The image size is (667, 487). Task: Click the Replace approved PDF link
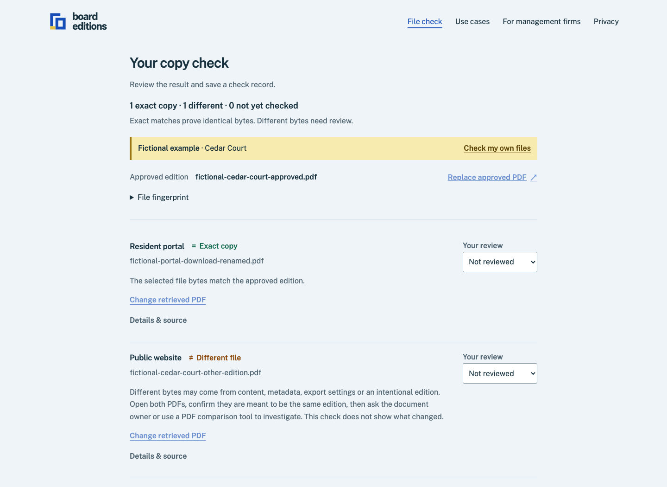487,178
